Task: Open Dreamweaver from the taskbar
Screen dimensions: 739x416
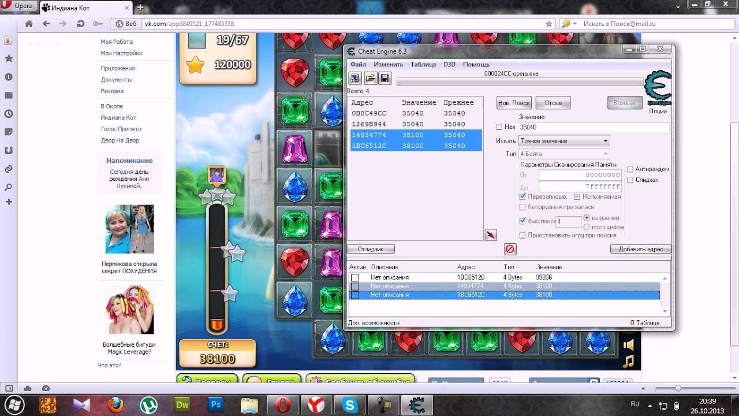Action: [x=182, y=404]
